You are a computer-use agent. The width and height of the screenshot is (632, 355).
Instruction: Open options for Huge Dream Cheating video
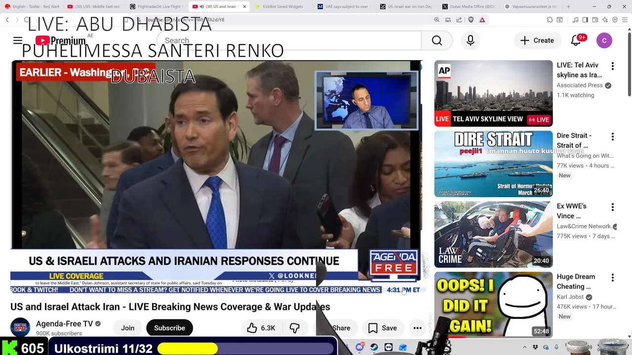[612, 278]
